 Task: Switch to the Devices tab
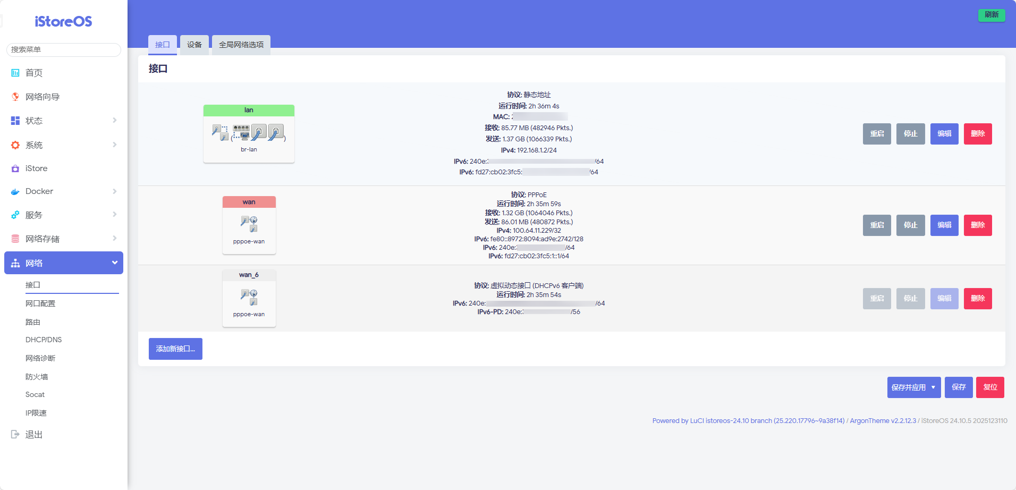(194, 45)
